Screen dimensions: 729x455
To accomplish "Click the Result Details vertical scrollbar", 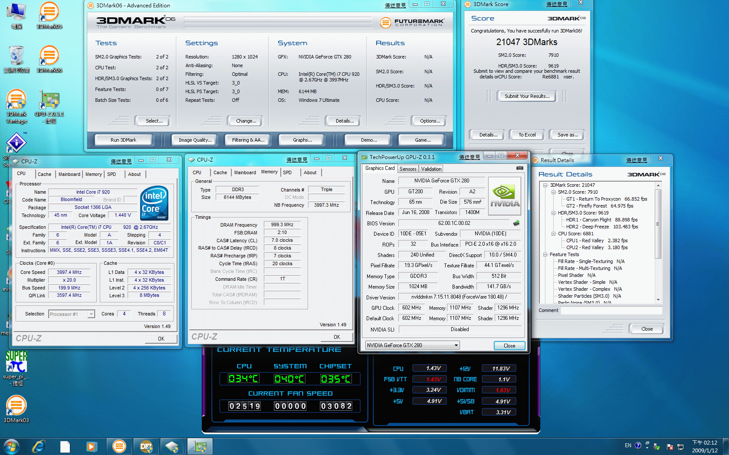I will click(658, 243).
